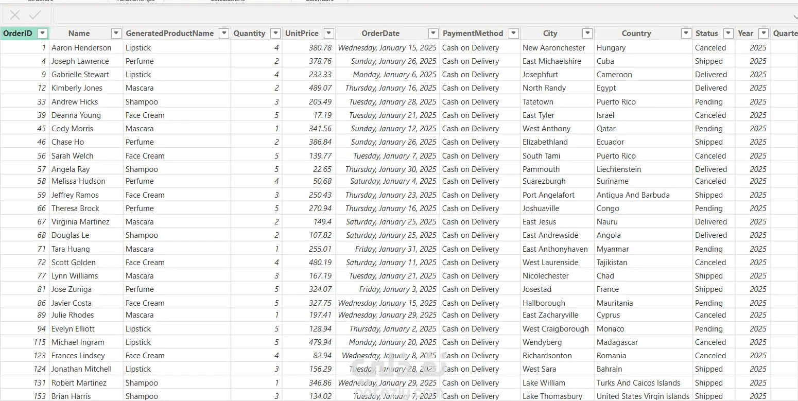Click the cancel X icon in formula bar
This screenshot has height=401, width=798.
coord(15,15)
